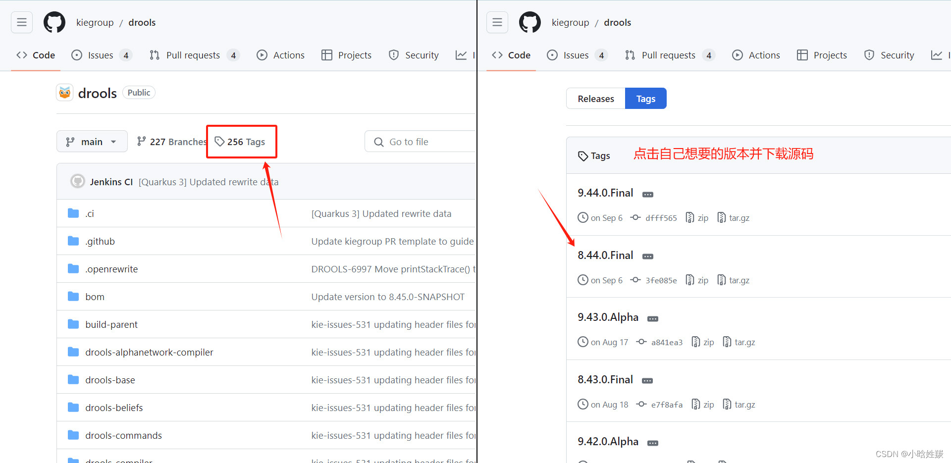This screenshot has width=951, height=463.
Task: Download zip for 8.44.0.Final
Action: pos(697,280)
